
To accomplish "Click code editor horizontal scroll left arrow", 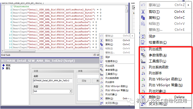I will (x=3, y=51).
